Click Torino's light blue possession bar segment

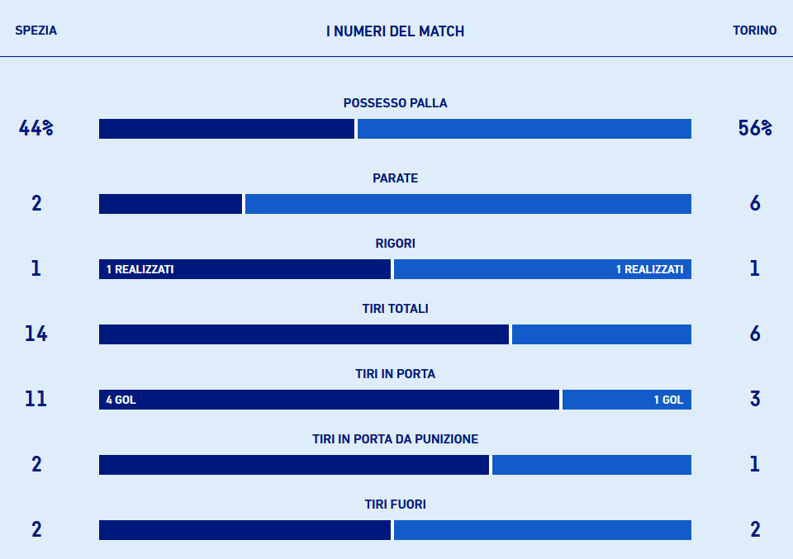click(524, 129)
